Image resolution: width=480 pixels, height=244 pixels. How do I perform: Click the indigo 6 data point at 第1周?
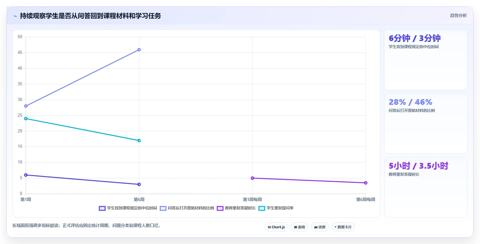(26, 175)
